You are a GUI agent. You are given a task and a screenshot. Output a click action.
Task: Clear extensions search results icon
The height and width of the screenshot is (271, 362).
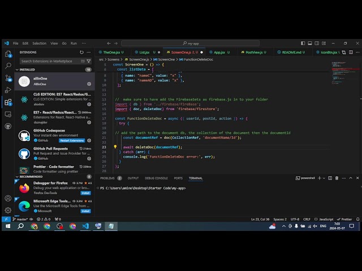click(x=83, y=61)
